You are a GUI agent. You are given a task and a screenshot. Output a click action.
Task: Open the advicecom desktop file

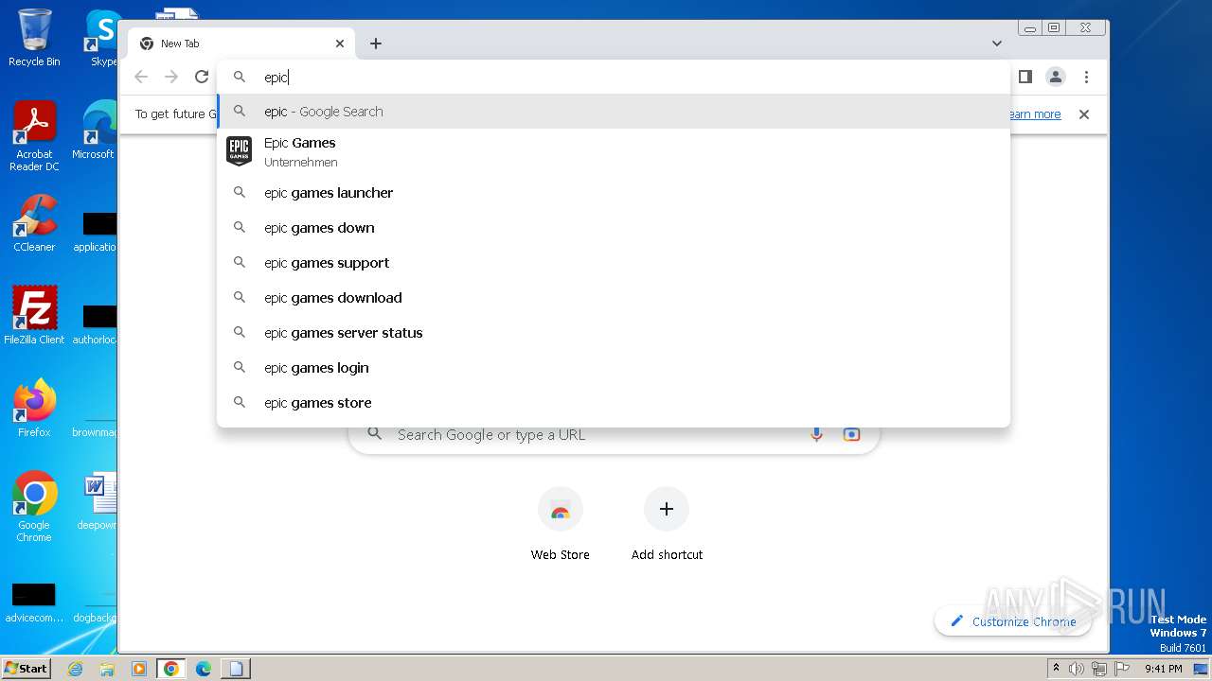(34, 602)
